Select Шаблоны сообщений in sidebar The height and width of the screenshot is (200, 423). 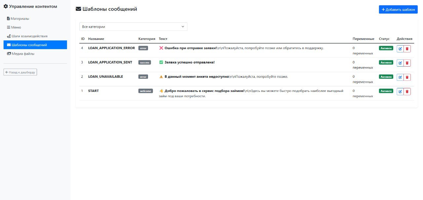(x=35, y=45)
